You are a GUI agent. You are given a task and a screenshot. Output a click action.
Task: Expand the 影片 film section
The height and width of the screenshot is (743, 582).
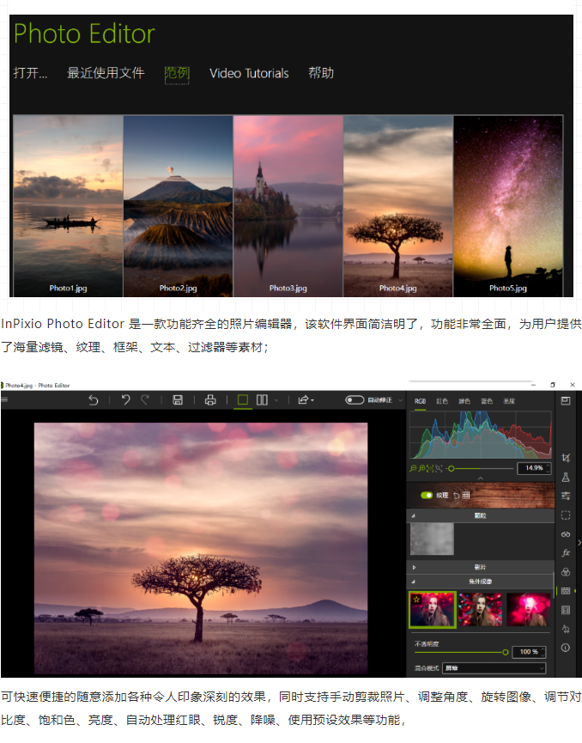point(414,567)
